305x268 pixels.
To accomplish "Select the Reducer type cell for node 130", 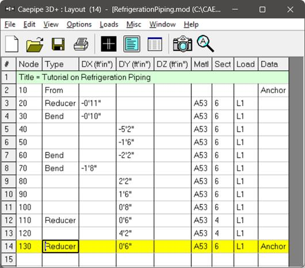I will tap(60, 246).
